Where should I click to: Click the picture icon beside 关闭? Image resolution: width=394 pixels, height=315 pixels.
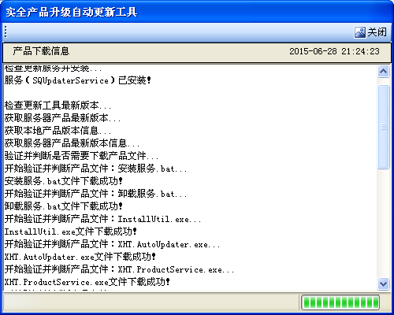click(x=360, y=32)
